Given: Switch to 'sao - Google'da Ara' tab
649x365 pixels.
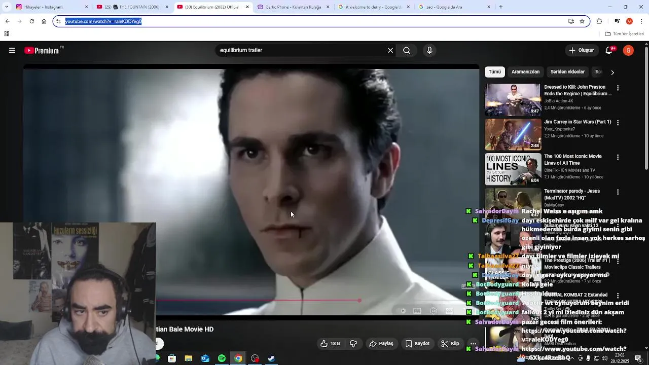Looking at the screenshot, I should coord(454,7).
